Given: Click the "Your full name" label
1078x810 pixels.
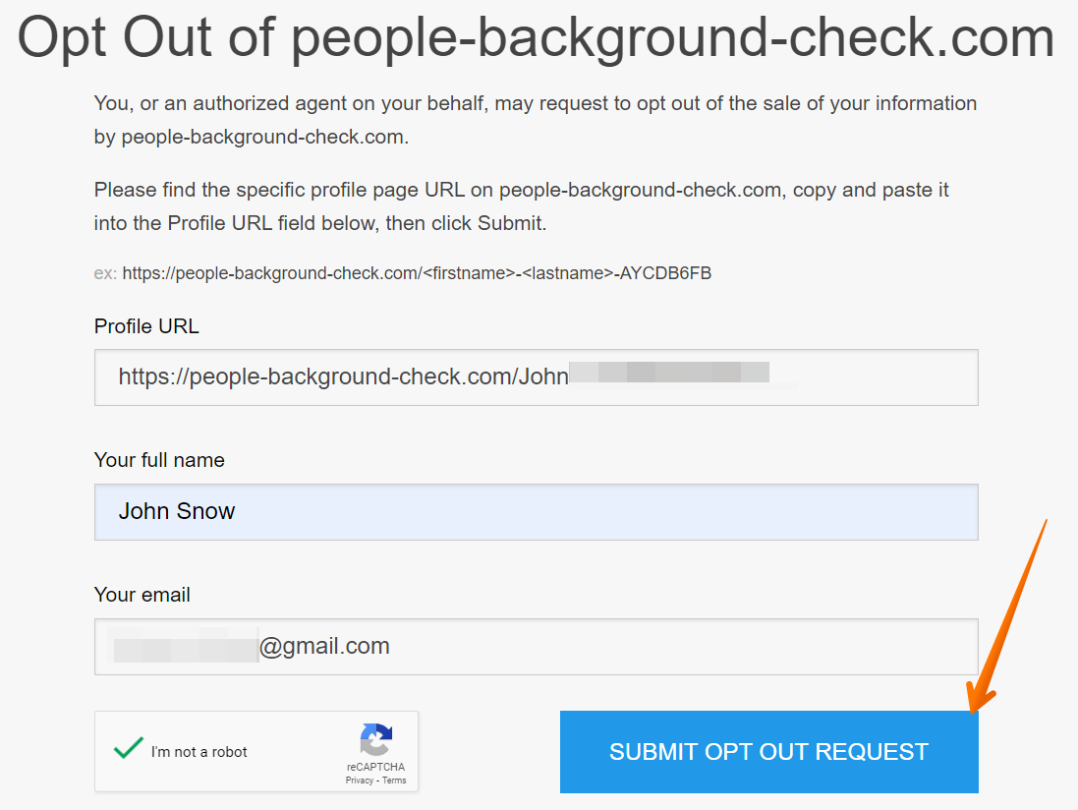Looking at the screenshot, I should 158,460.
